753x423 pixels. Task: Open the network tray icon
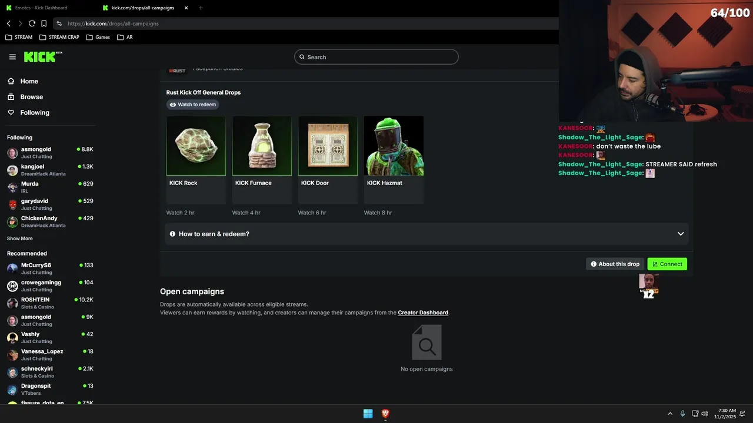[695, 414]
